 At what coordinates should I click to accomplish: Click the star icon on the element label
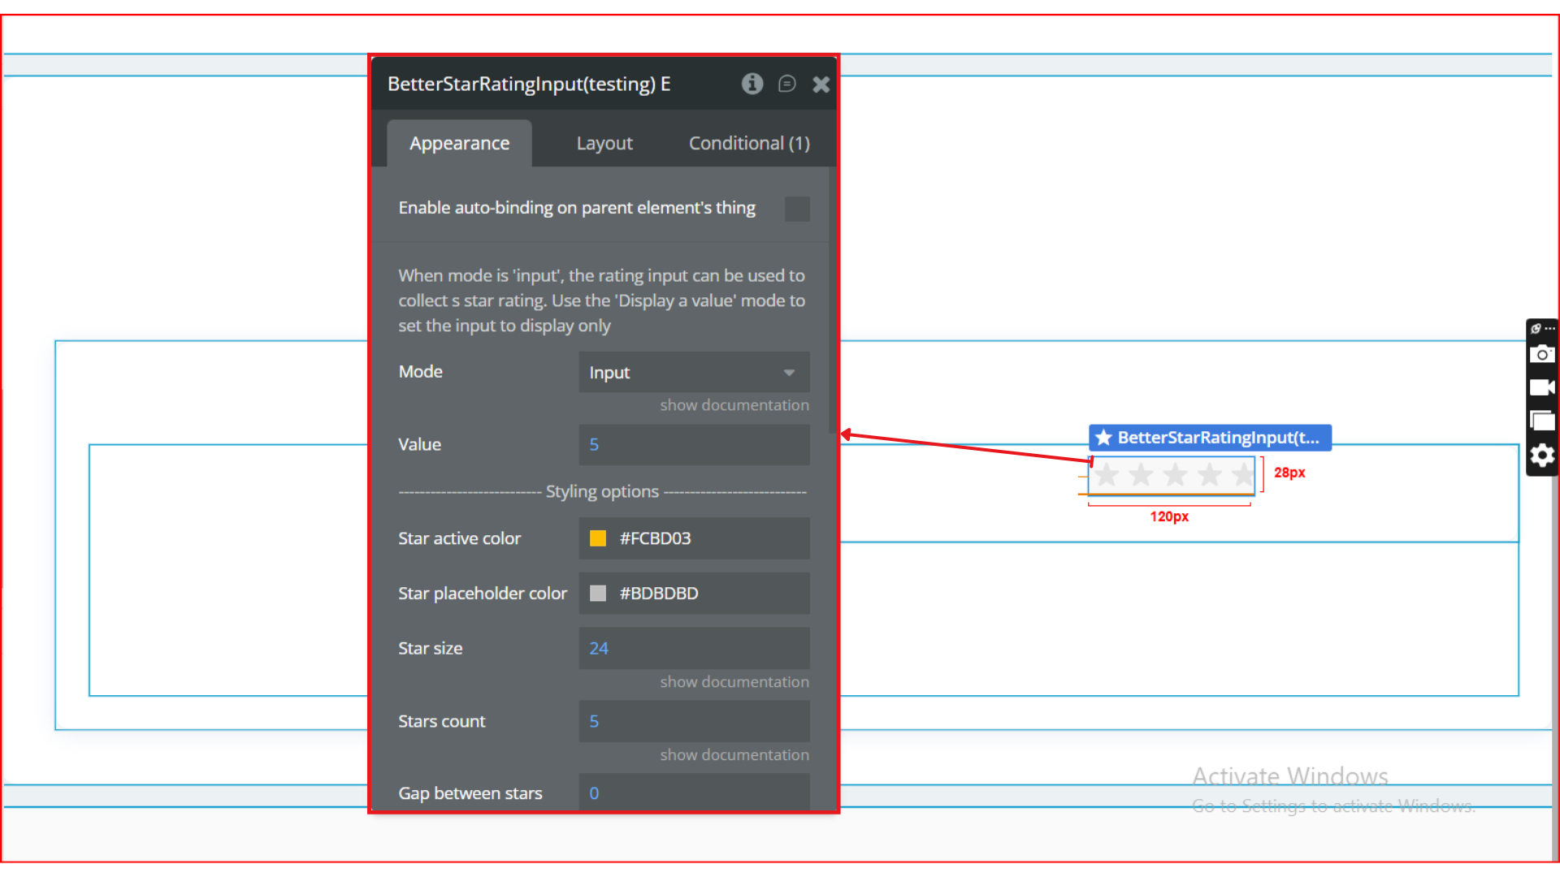coord(1103,438)
